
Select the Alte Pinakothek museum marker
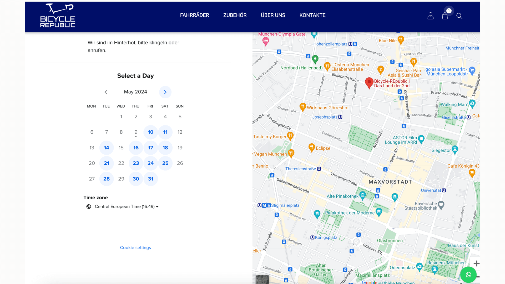point(362,196)
